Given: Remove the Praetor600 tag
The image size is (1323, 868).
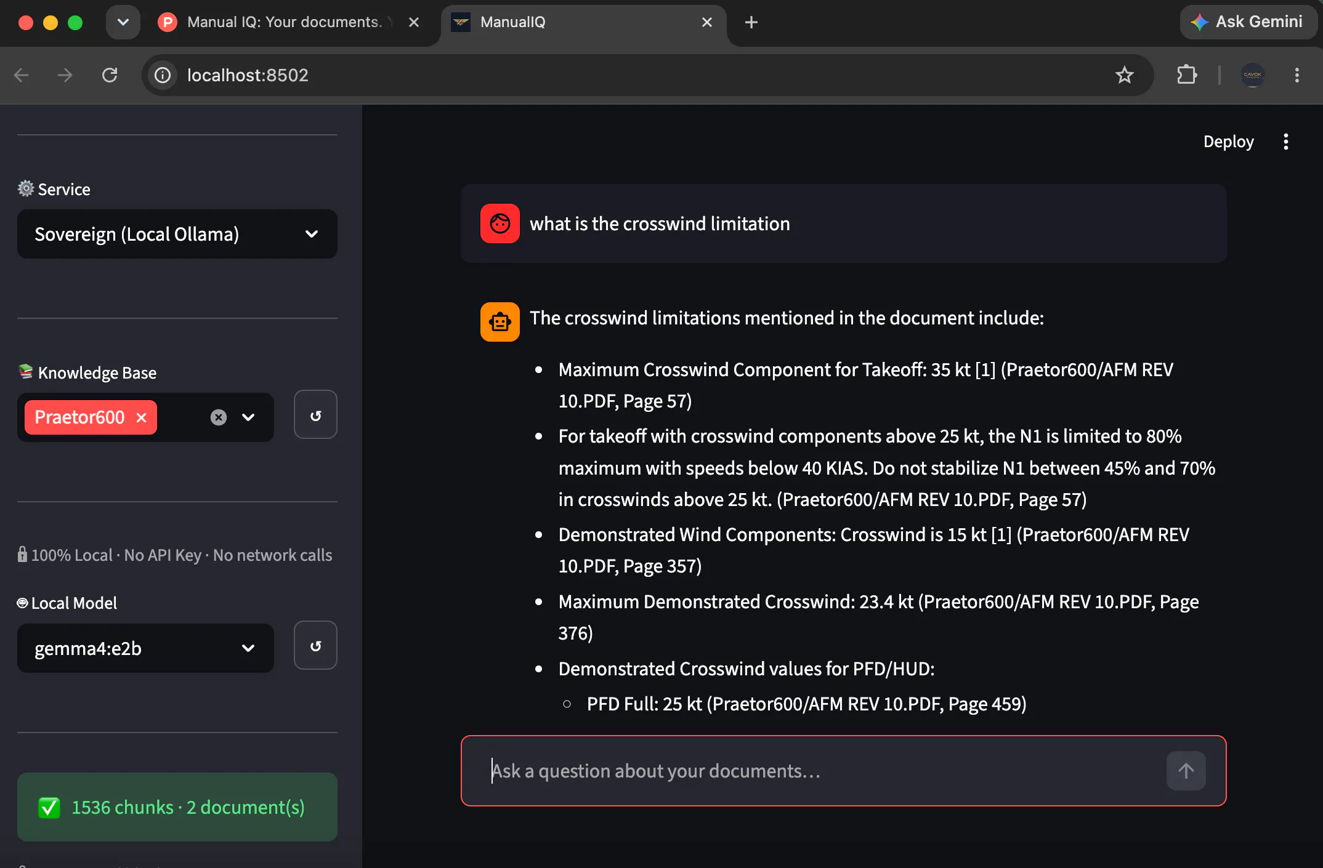Looking at the screenshot, I should (x=141, y=417).
